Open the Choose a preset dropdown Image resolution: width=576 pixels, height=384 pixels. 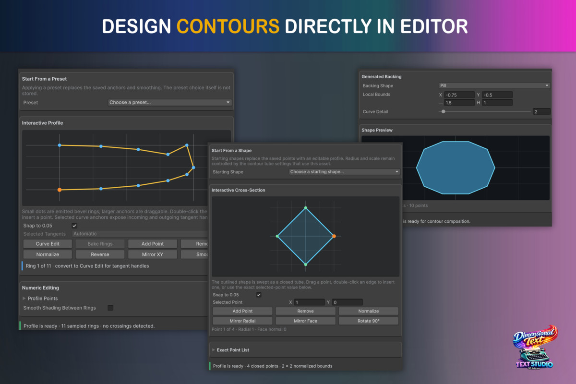(170, 102)
